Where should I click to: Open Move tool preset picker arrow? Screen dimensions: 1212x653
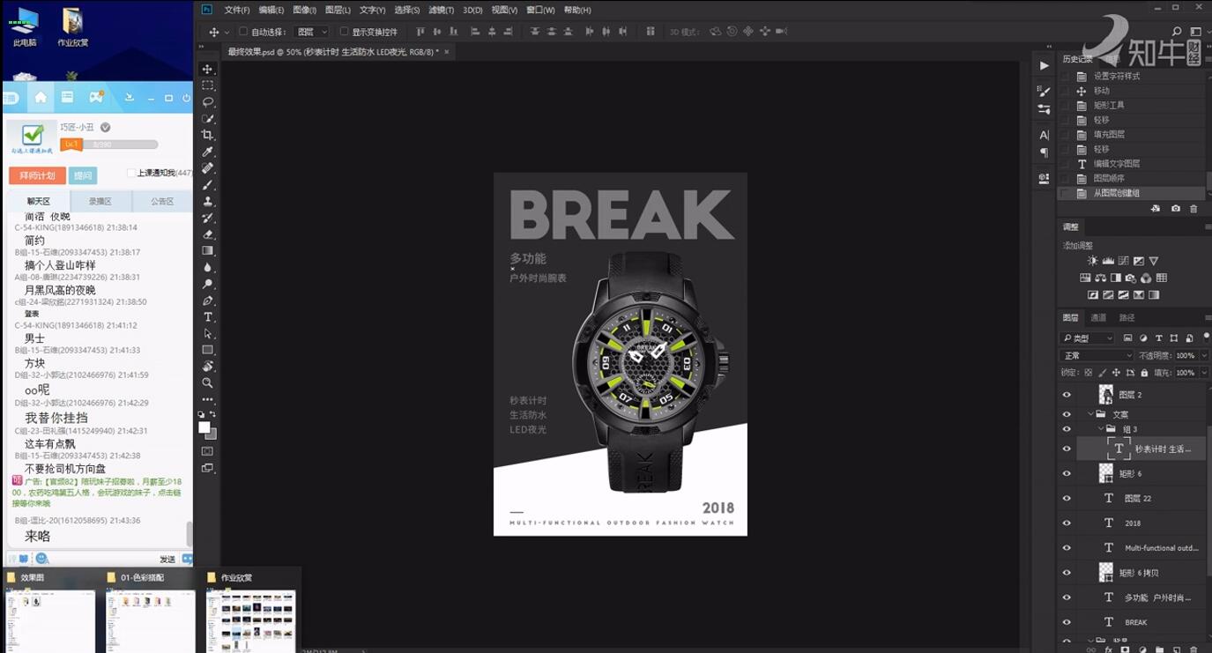pos(227,33)
